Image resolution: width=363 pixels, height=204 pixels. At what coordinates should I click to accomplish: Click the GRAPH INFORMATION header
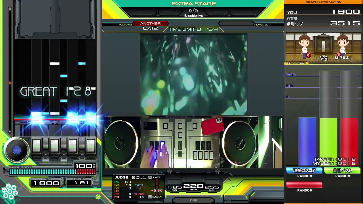pyautogui.click(x=324, y=2)
